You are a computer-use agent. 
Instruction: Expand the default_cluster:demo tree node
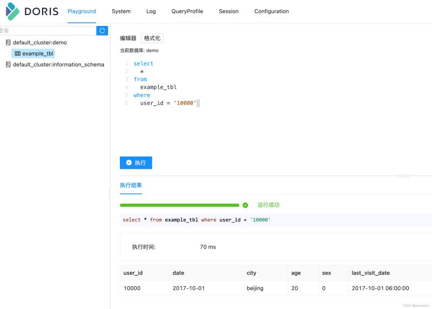[x=40, y=43]
